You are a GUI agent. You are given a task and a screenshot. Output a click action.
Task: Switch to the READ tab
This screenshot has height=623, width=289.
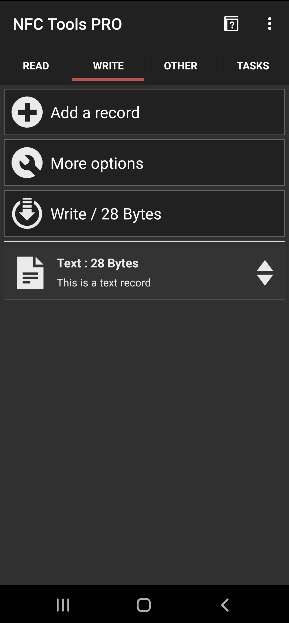[x=36, y=66]
